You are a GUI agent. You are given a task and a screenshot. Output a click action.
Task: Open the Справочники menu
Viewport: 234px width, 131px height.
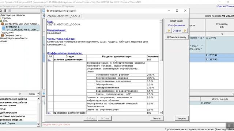coord(23,6)
